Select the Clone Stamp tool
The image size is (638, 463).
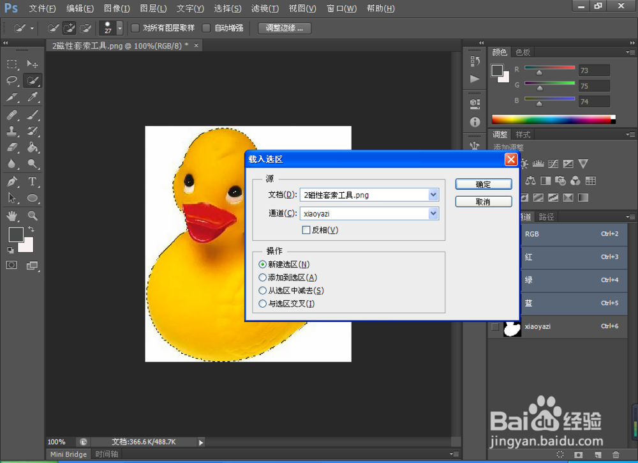11,131
